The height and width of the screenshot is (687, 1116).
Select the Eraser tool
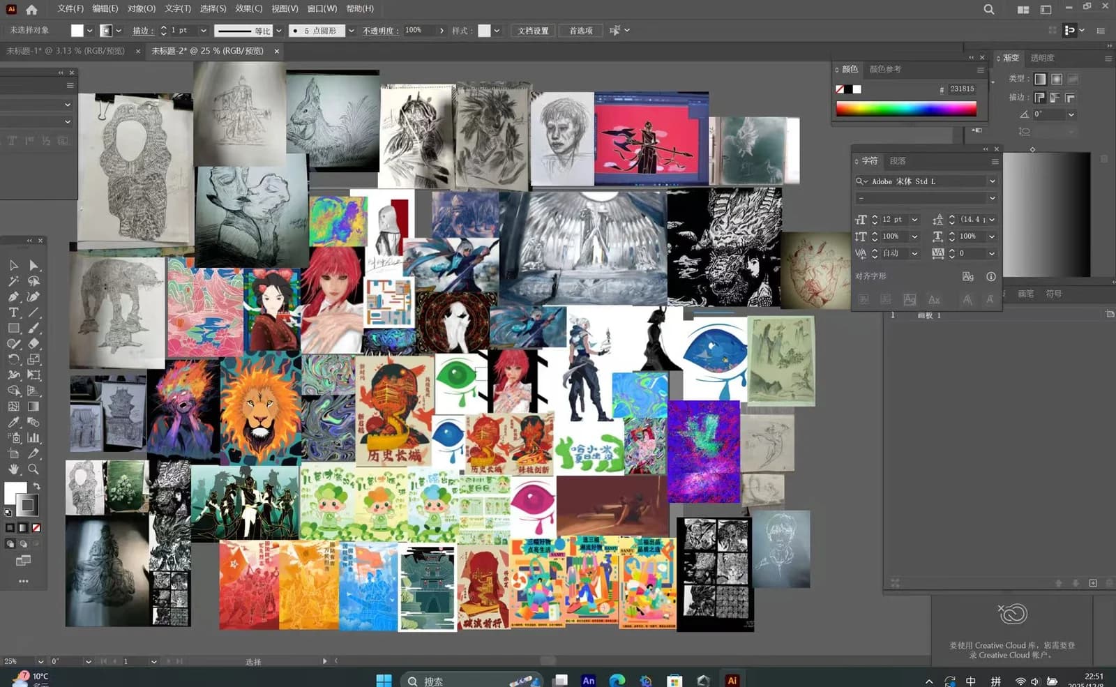pos(33,344)
